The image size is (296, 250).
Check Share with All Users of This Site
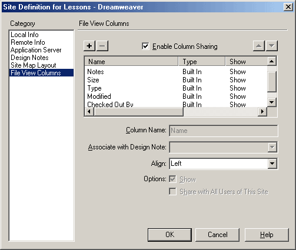click(172, 192)
